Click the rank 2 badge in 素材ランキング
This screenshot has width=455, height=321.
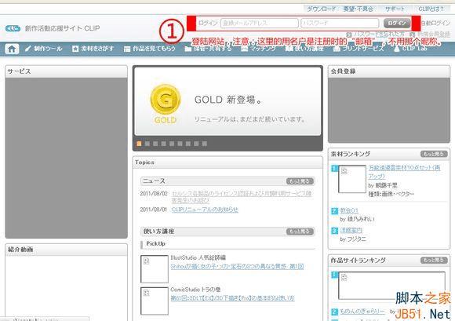tap(334, 210)
